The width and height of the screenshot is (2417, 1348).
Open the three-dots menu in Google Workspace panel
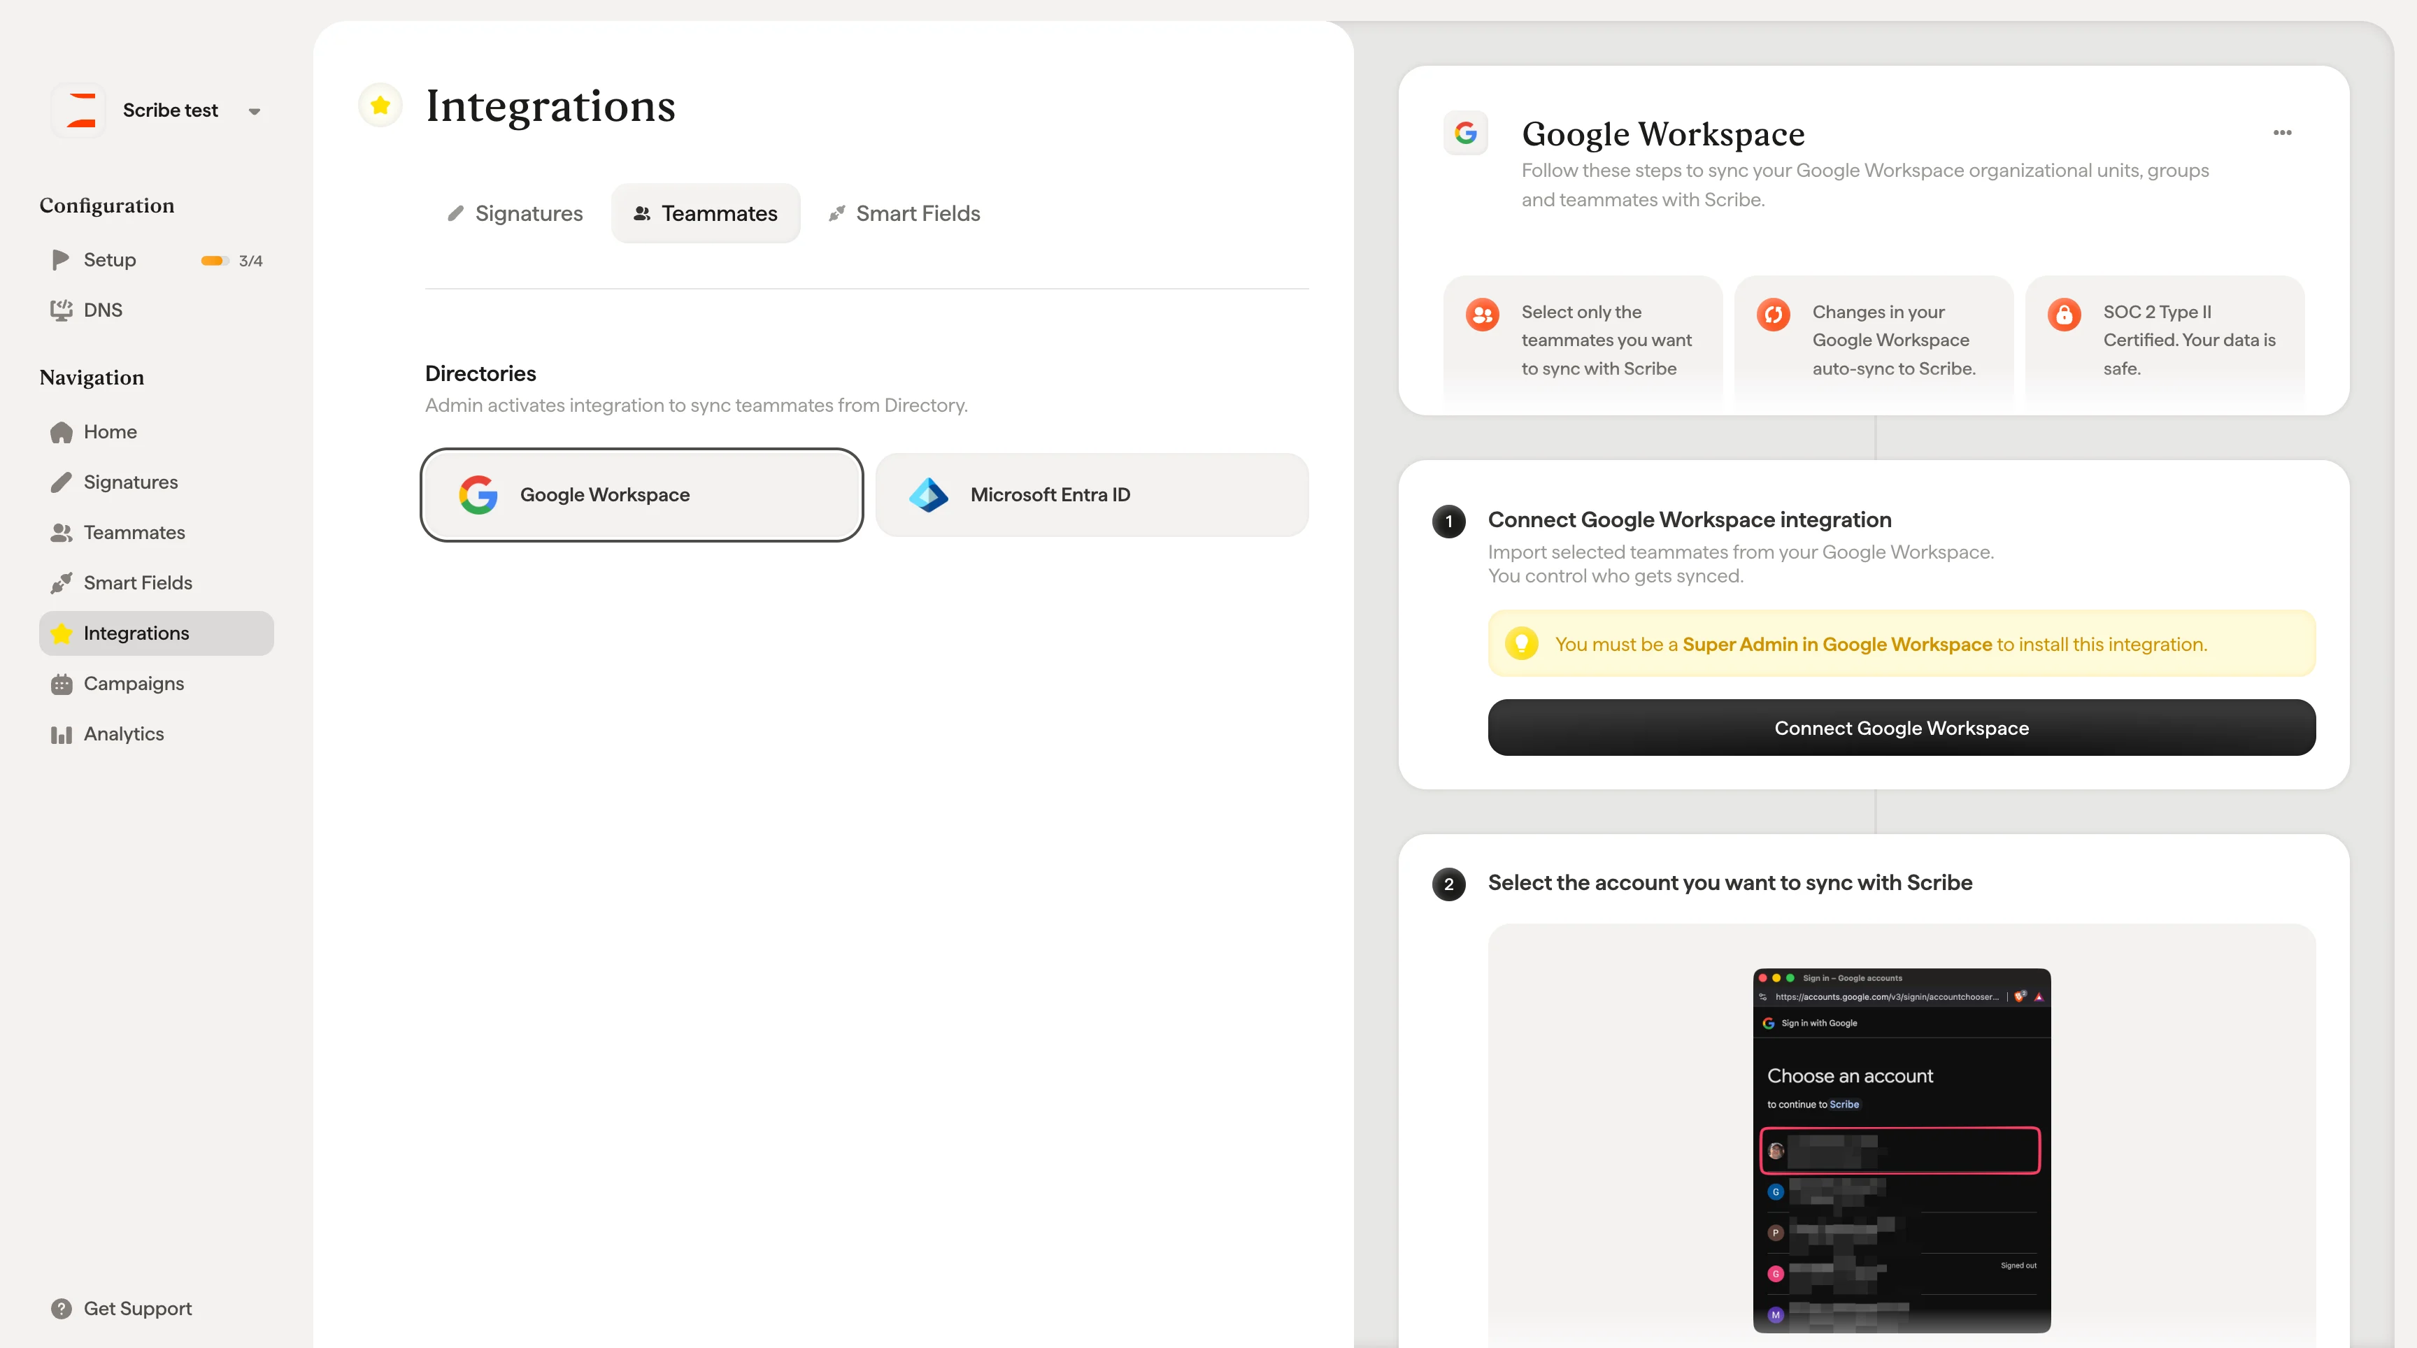[x=2282, y=134]
